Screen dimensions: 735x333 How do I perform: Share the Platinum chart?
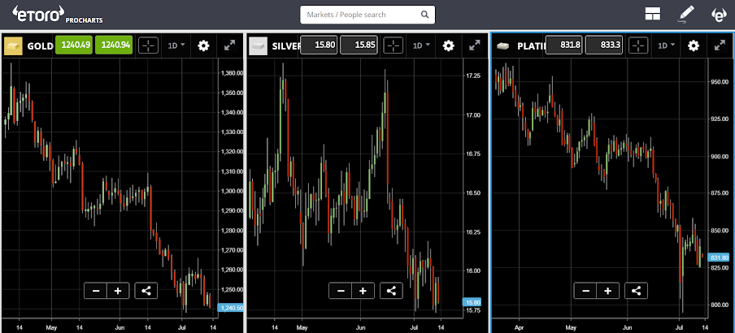tap(636, 291)
